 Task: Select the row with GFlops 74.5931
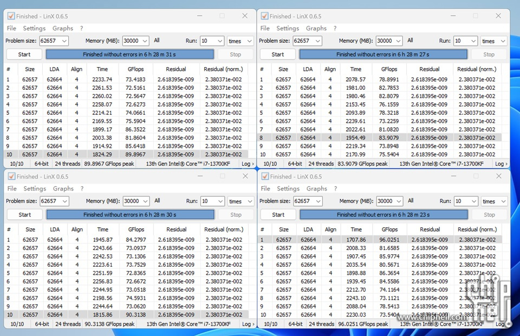(x=126, y=298)
